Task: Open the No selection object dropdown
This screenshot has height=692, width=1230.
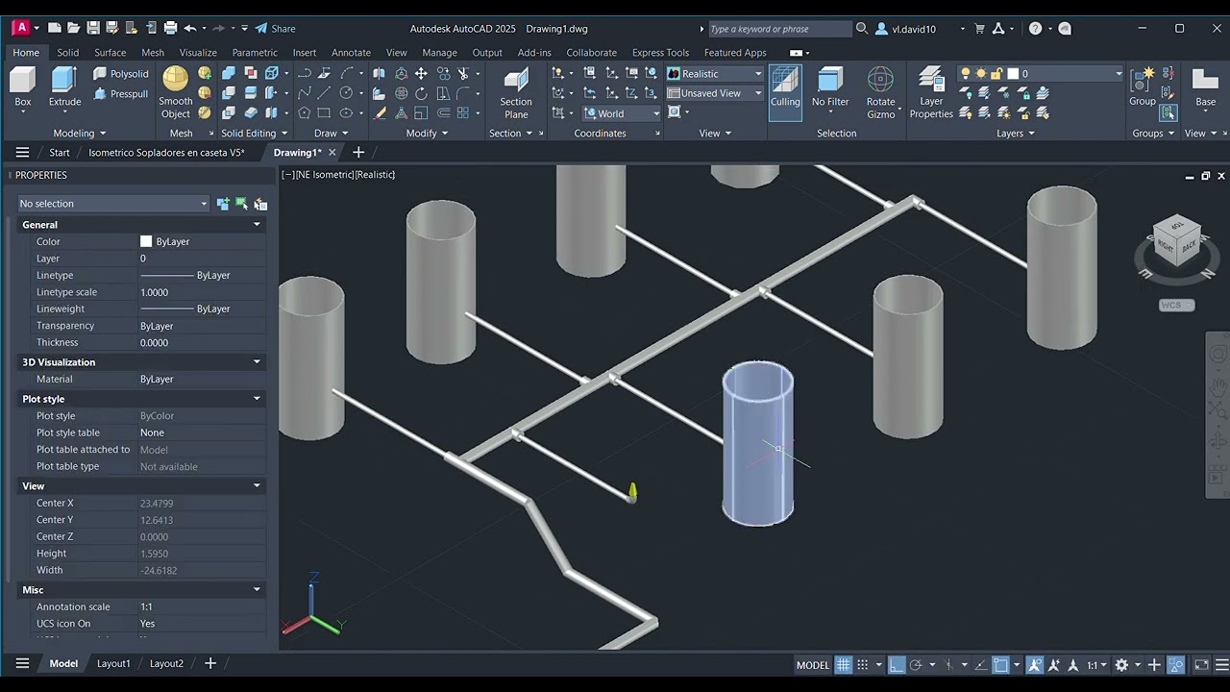Action: (113, 204)
